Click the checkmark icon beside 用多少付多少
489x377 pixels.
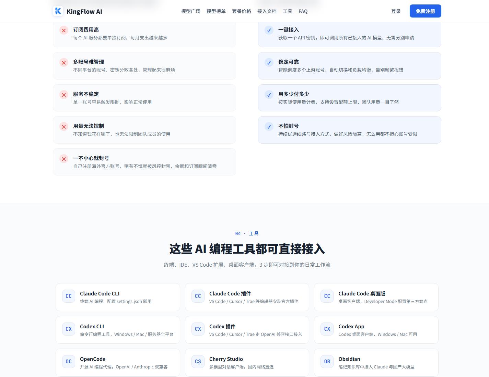pos(269,95)
